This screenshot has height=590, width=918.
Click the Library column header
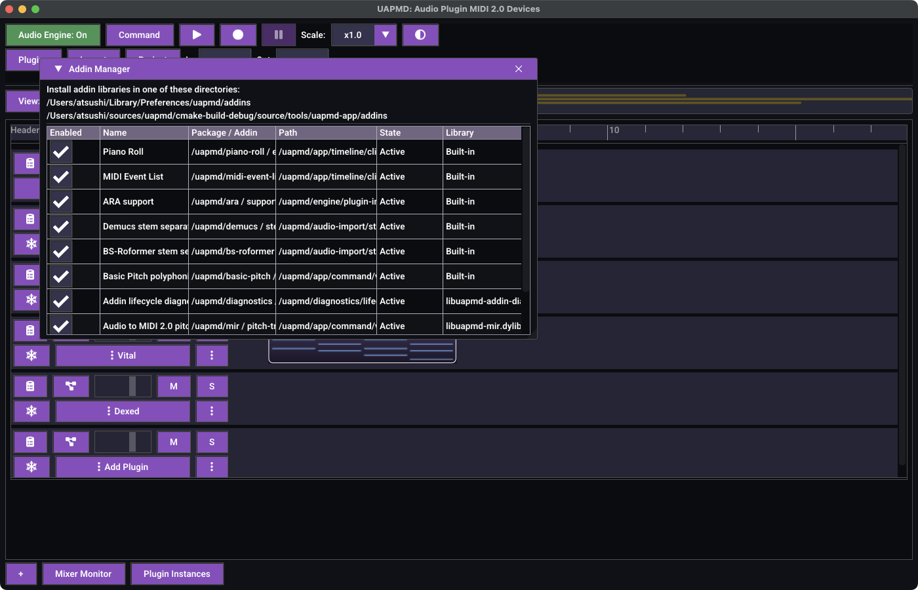482,132
